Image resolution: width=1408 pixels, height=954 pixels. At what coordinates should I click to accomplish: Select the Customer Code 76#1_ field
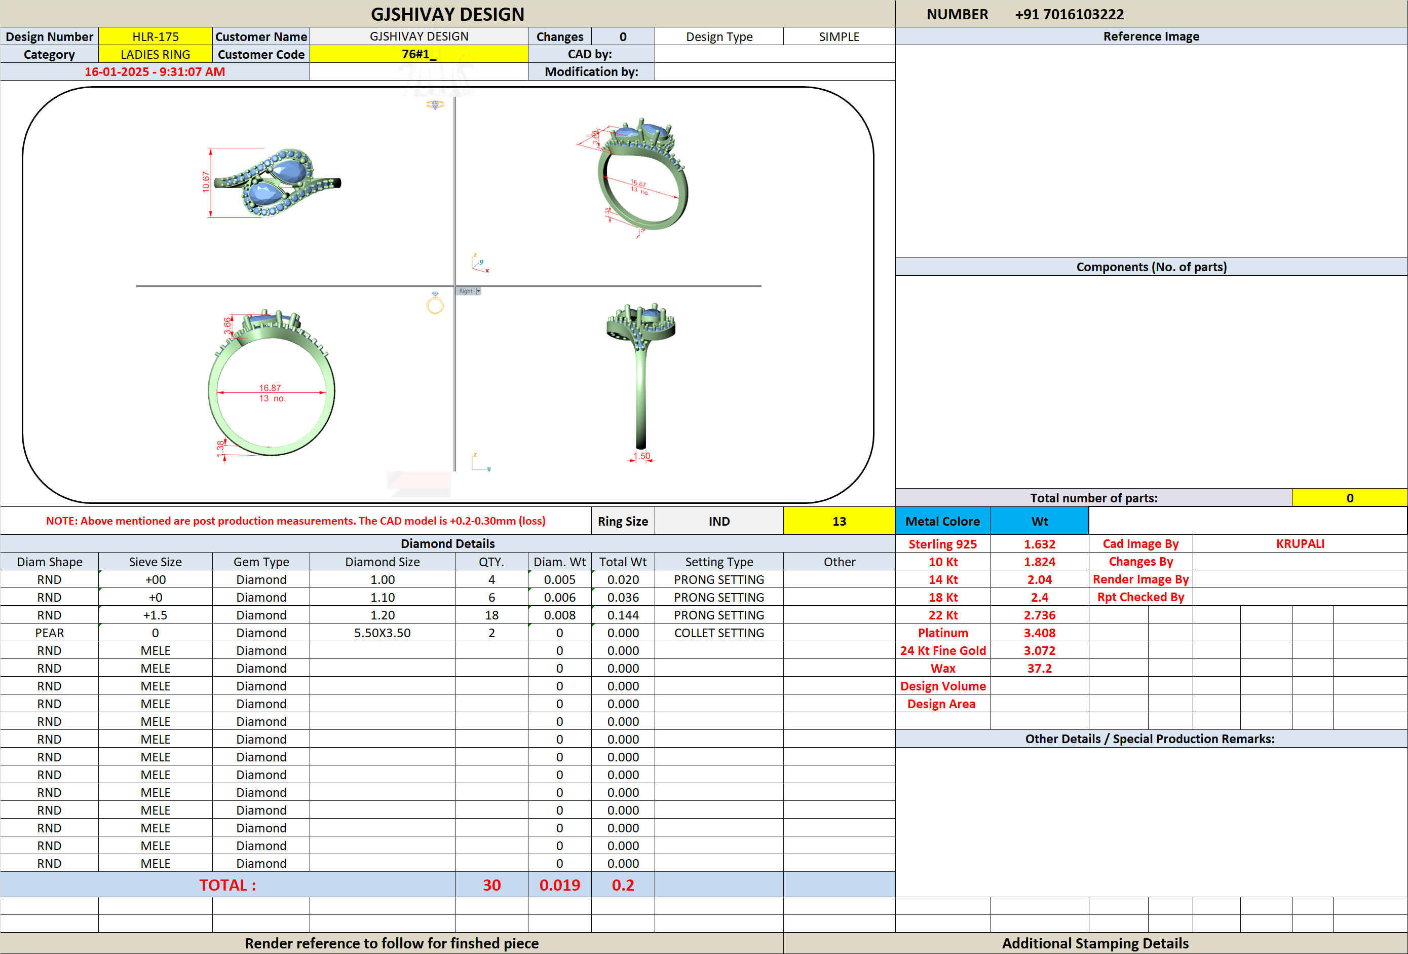tap(418, 54)
